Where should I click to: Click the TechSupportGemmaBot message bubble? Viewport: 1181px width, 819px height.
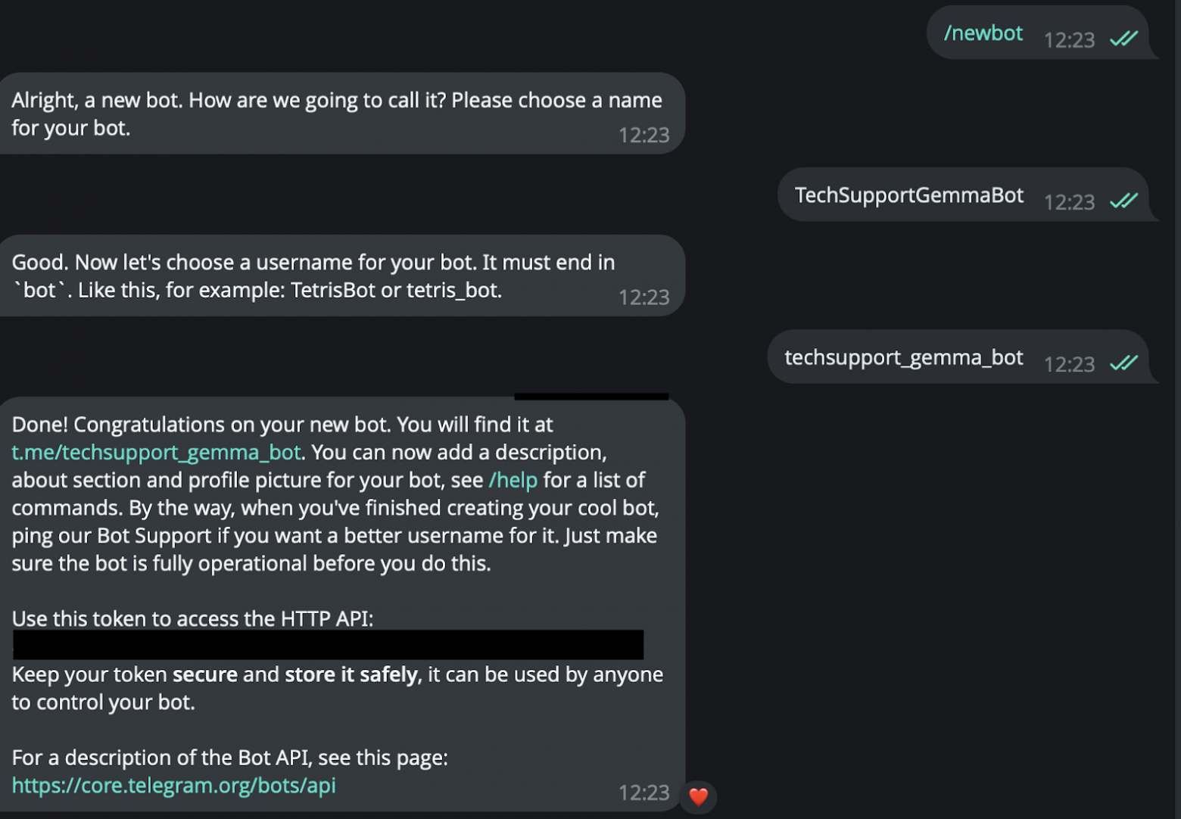[x=908, y=195]
